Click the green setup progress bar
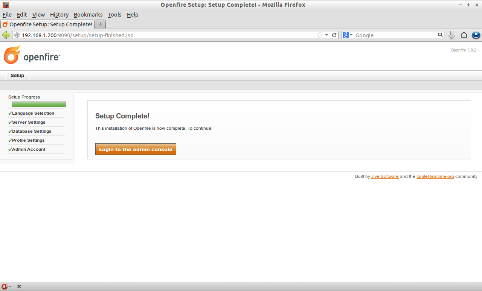 tap(39, 105)
